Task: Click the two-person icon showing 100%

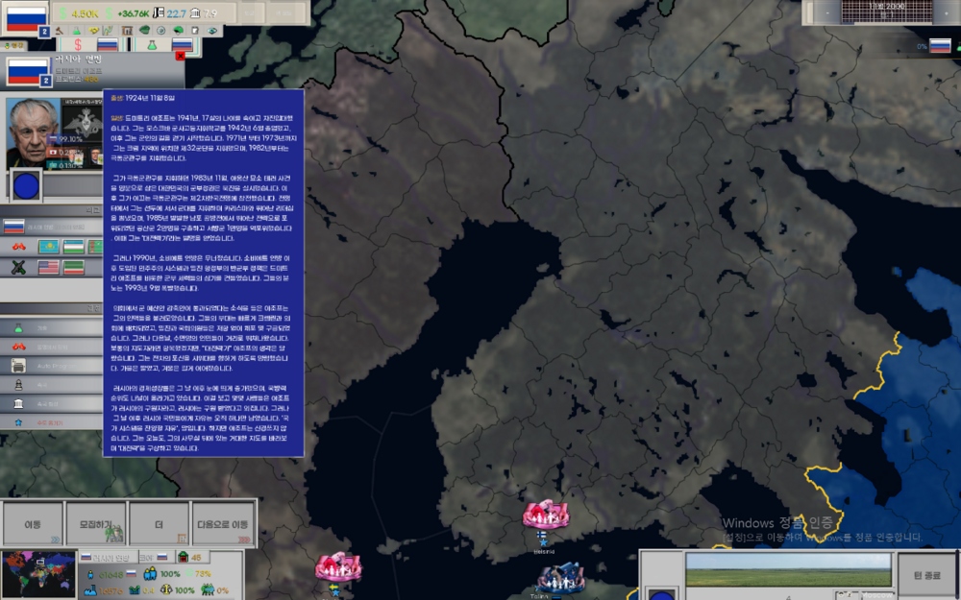Action: pyautogui.click(x=150, y=574)
